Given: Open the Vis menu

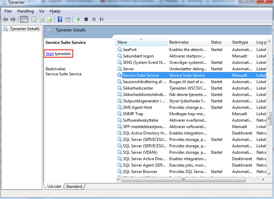Looking at the screenshot, I should click(42, 11).
